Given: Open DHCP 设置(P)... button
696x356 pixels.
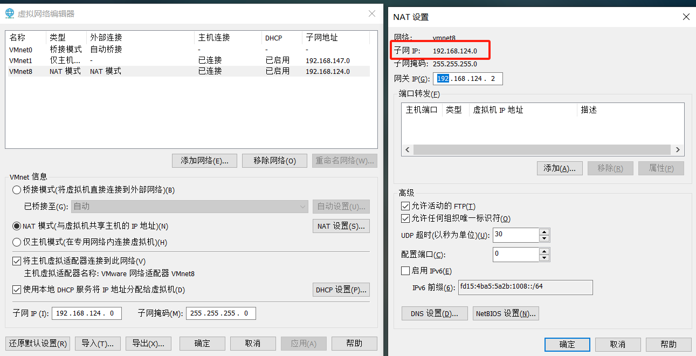Looking at the screenshot, I should 341,290.
